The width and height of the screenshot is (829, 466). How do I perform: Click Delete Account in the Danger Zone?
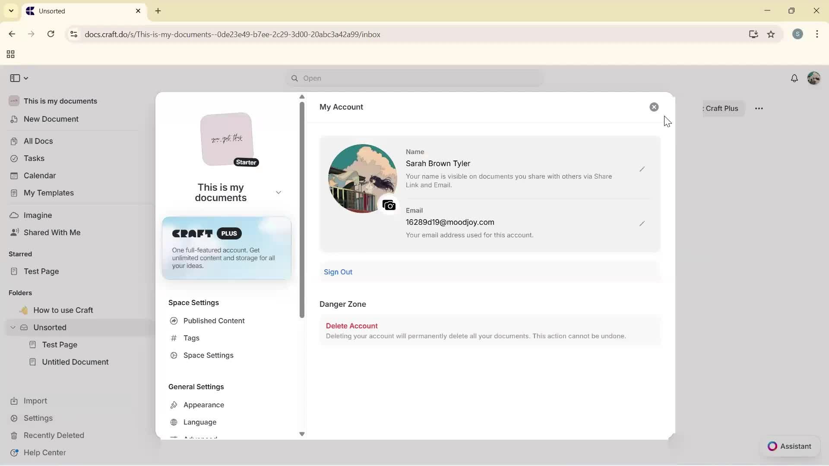pos(351,326)
